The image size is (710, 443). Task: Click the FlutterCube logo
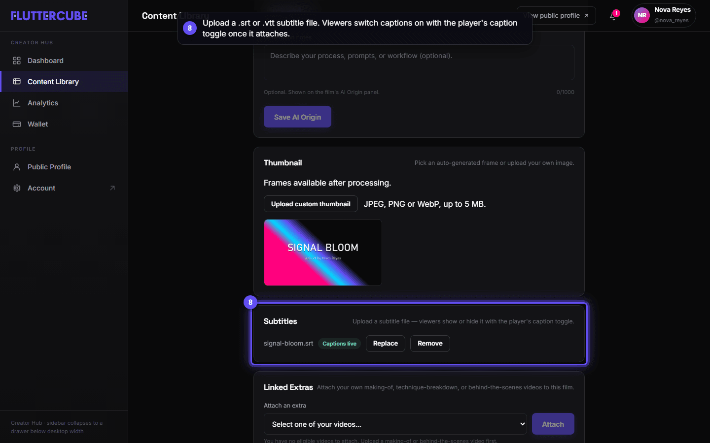(49, 16)
